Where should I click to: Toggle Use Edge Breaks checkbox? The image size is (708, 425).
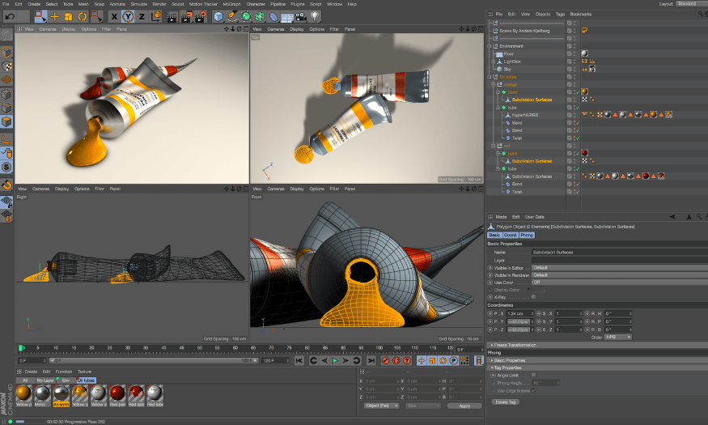[534, 390]
